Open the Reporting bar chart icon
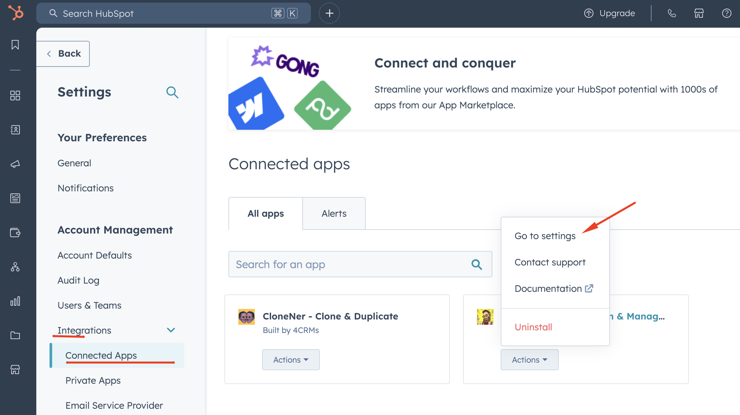This screenshot has height=415, width=740. coord(15,301)
